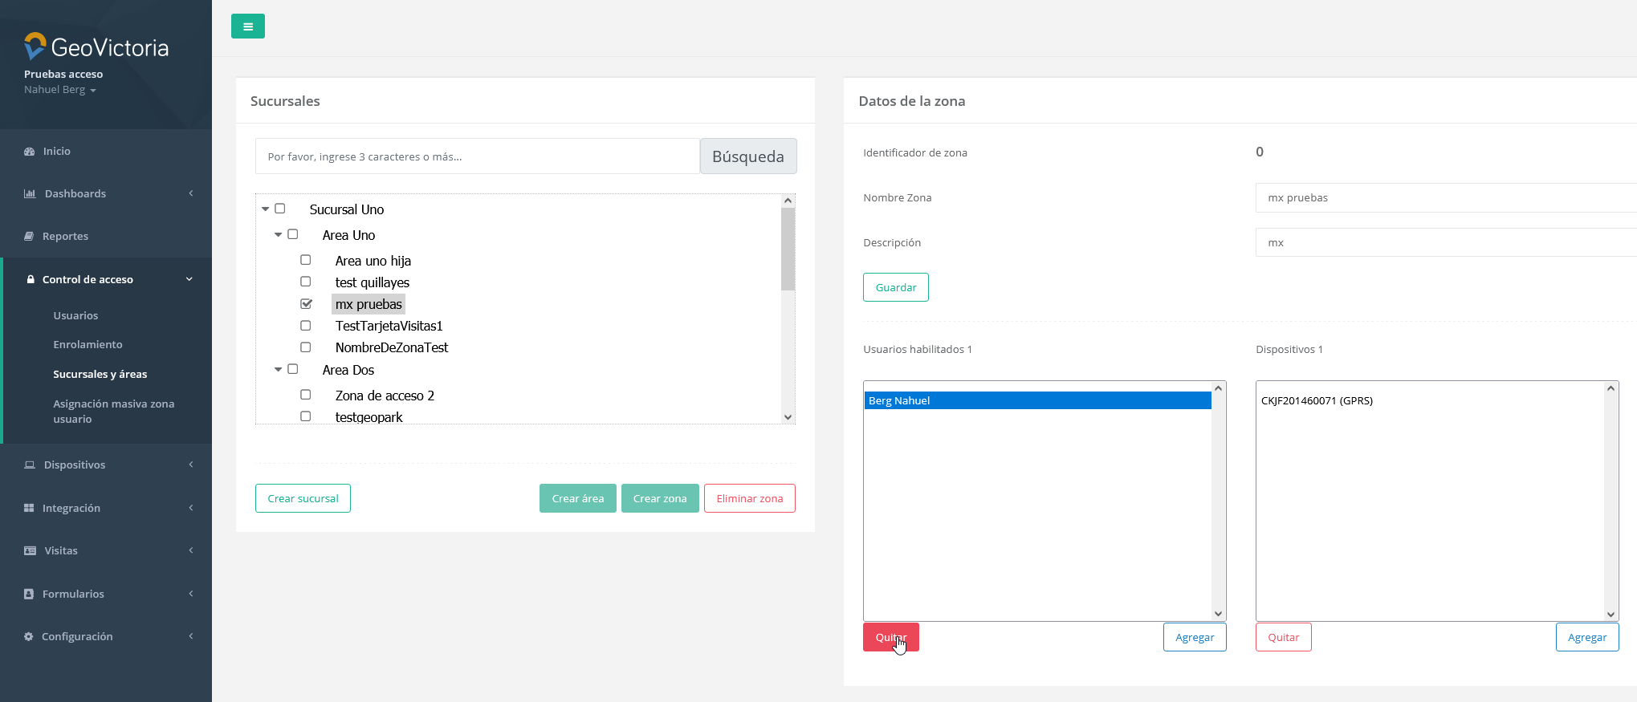Click the Sucursales tree vertical scrollbar thumb

[788, 249]
